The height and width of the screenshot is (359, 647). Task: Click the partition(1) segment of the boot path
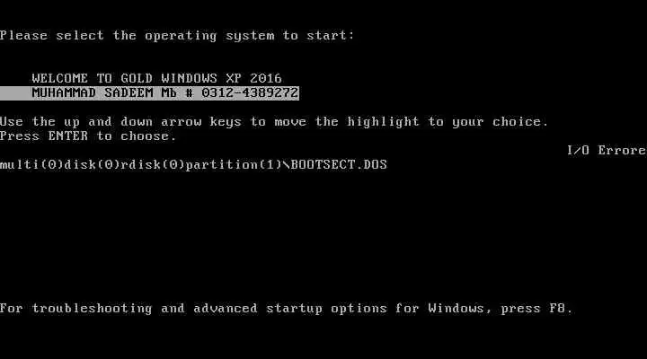(x=234, y=165)
